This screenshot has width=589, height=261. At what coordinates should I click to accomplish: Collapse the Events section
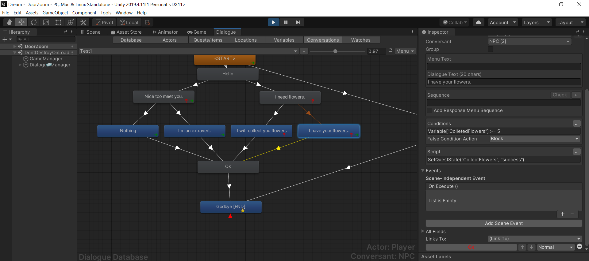coord(423,171)
